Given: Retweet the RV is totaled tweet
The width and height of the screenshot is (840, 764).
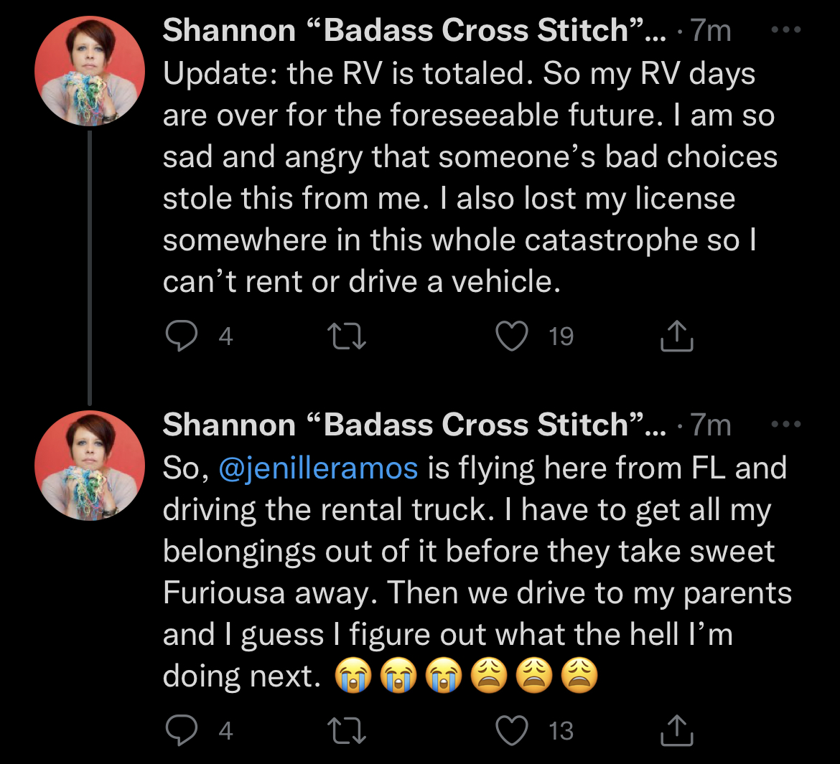Looking at the screenshot, I should tap(347, 336).
